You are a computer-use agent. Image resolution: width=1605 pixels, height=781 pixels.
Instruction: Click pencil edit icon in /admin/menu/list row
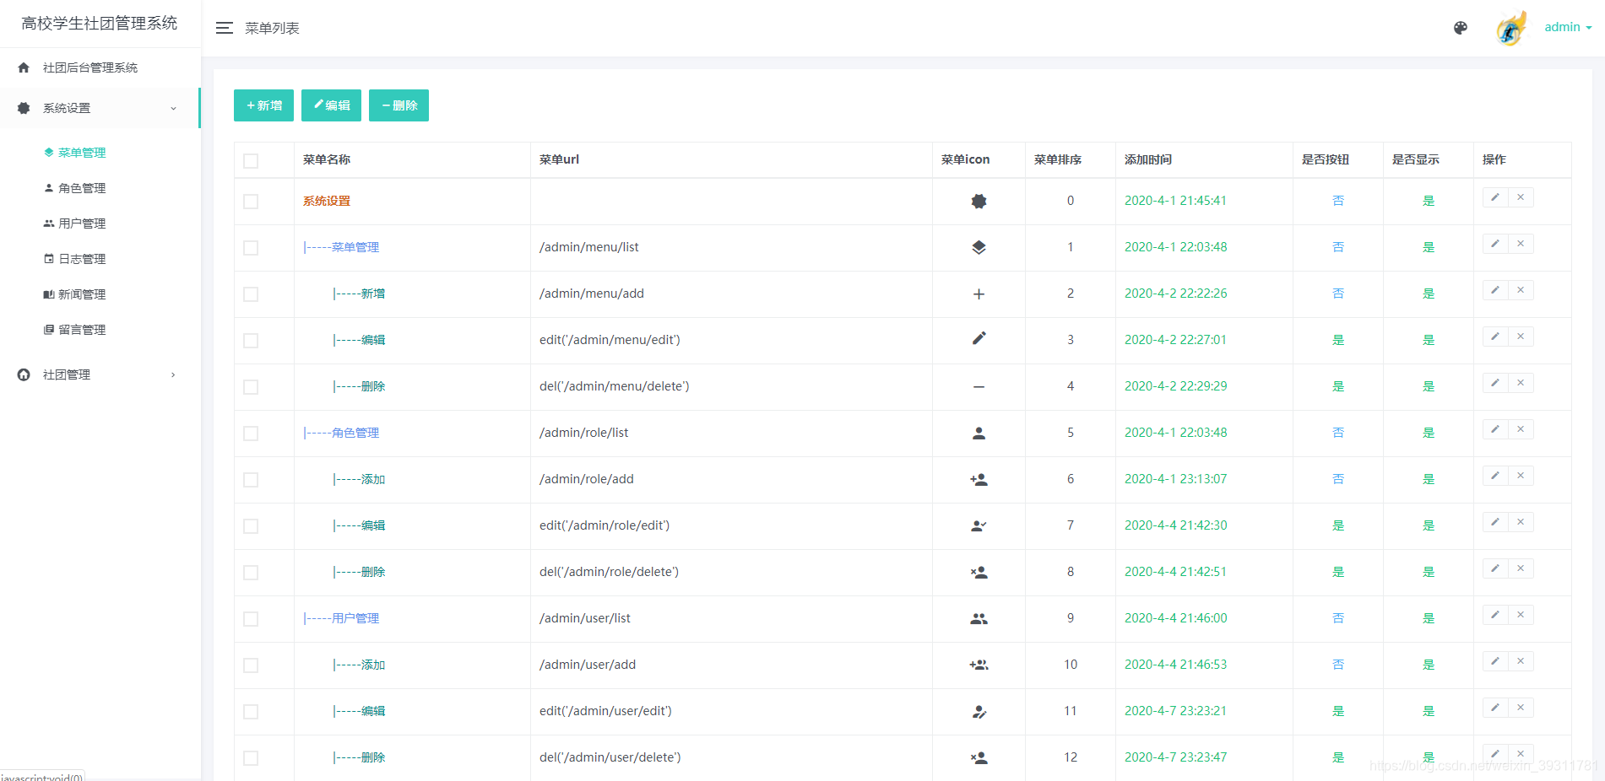pyautogui.click(x=1495, y=244)
